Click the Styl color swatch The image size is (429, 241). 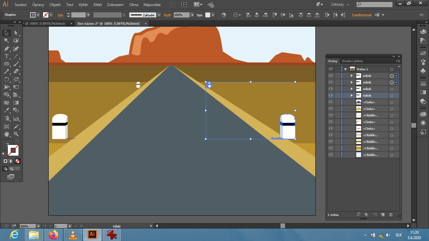208,15
